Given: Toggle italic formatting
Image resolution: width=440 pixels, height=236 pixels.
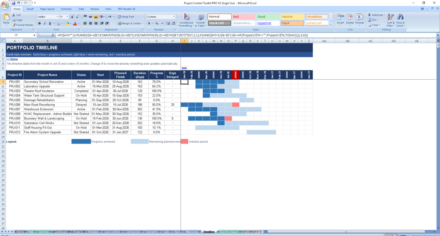Looking at the screenshot, I should [x=45, y=24].
